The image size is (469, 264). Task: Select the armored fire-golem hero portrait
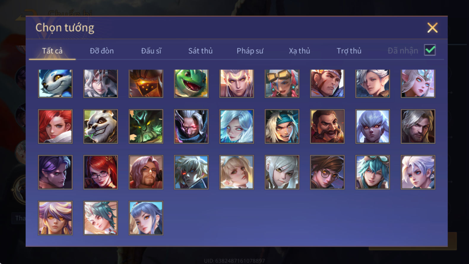[x=146, y=83]
